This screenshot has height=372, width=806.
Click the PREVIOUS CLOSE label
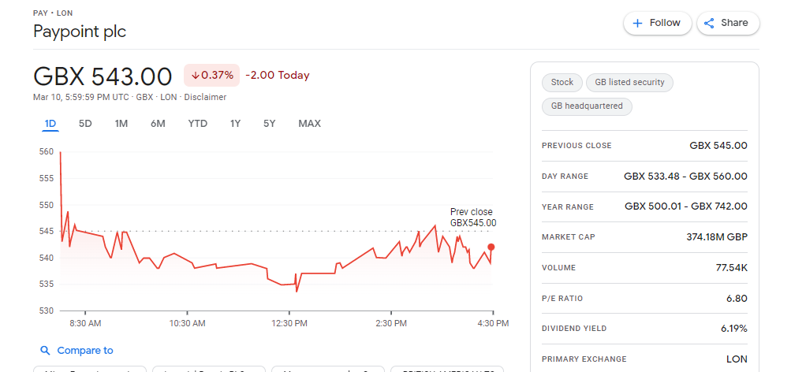point(577,145)
